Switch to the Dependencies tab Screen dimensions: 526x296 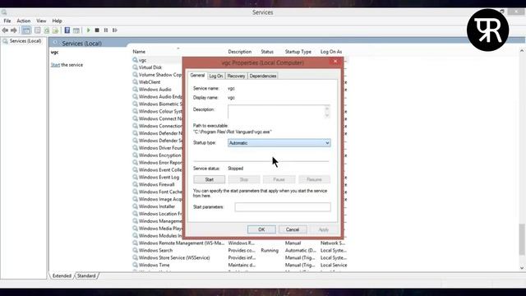pos(263,76)
